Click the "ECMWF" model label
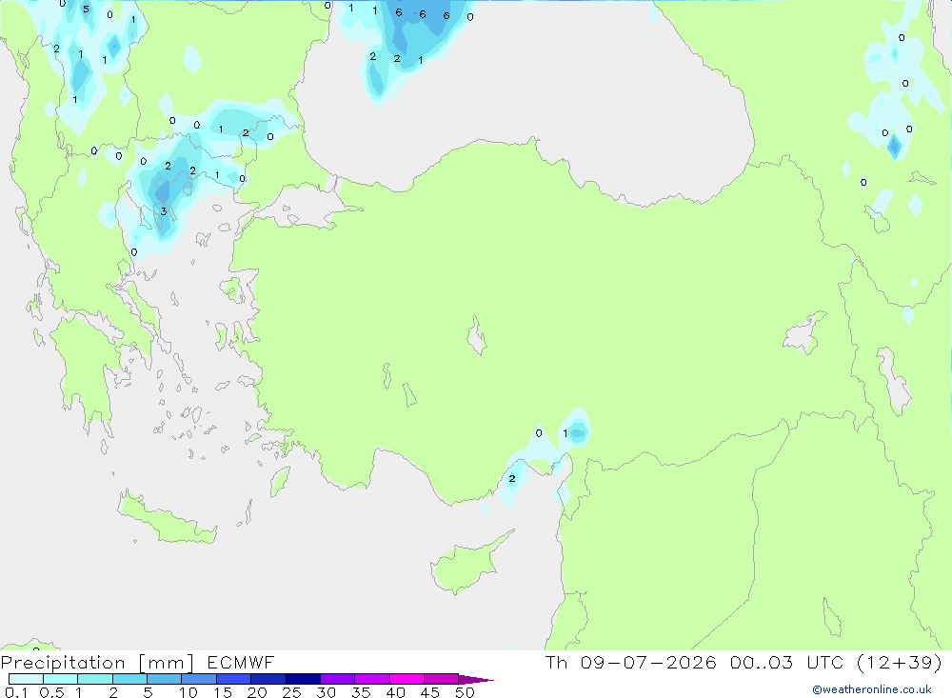 241,662
